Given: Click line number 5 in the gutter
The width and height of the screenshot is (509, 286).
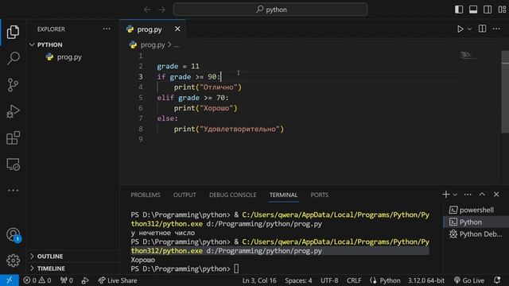Looking at the screenshot, I should pyautogui.click(x=140, y=97).
